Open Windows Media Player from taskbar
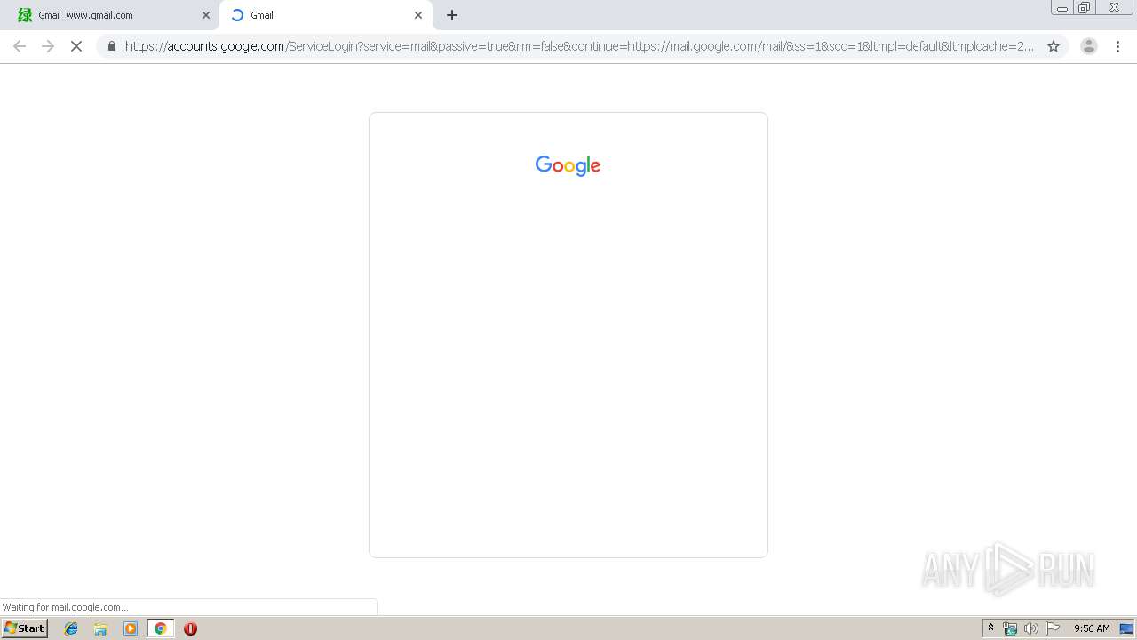This screenshot has height=640, width=1137. [131, 628]
